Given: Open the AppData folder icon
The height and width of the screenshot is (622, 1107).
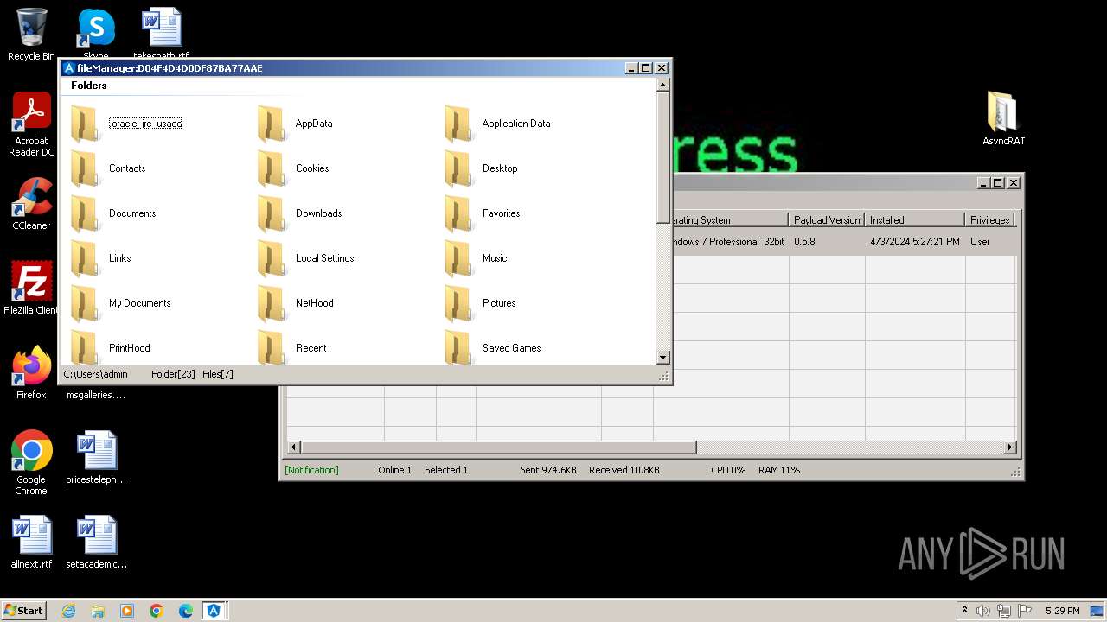Looking at the screenshot, I should pyautogui.click(x=272, y=124).
